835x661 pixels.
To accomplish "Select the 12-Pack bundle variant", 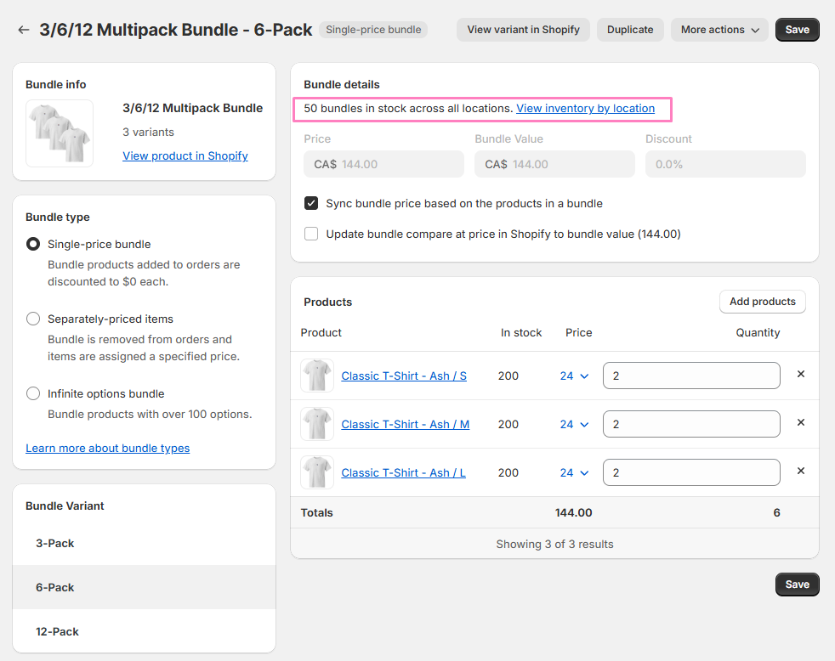I will (x=58, y=632).
